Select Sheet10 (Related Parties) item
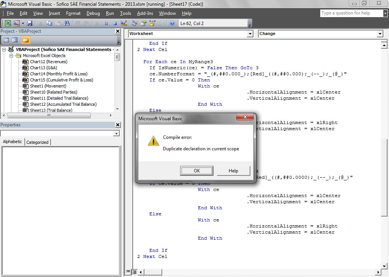The image size is (389, 277). [x=54, y=92]
